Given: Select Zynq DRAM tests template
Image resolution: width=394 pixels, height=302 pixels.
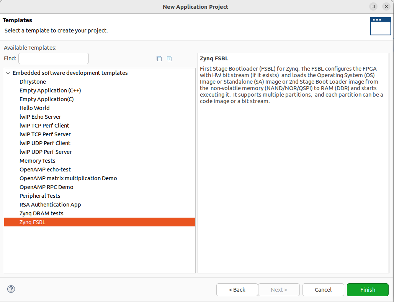Looking at the screenshot, I should (x=41, y=213).
